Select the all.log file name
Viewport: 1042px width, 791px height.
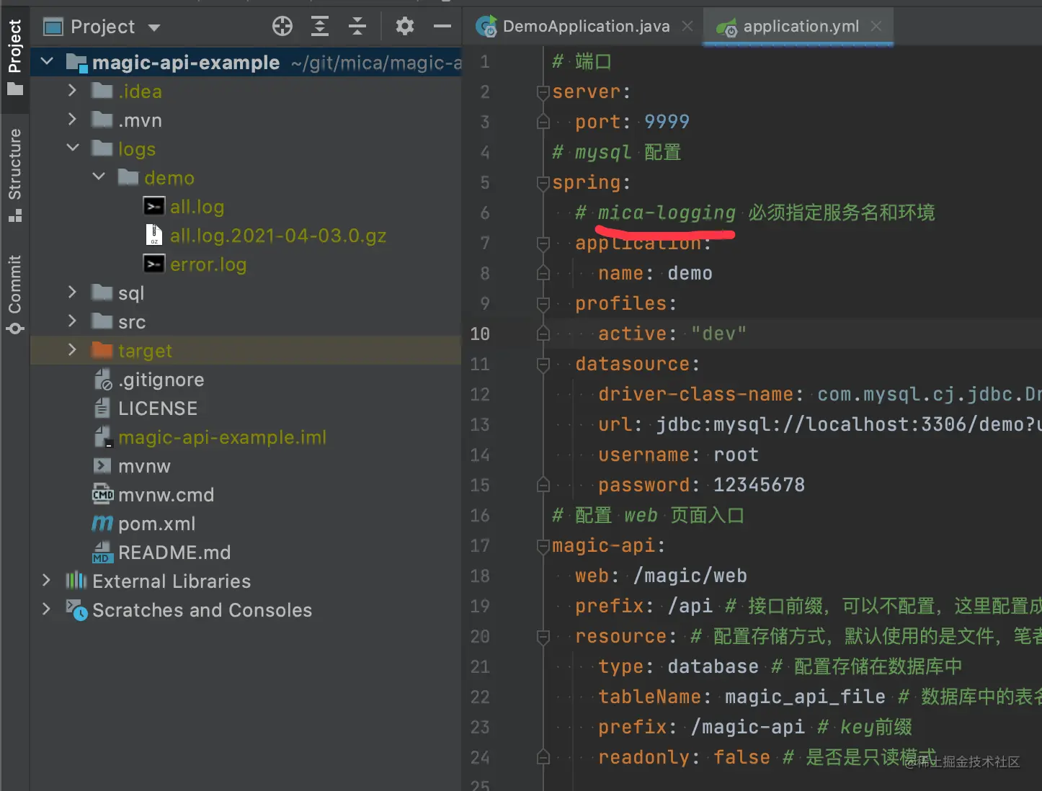pyautogui.click(x=197, y=207)
